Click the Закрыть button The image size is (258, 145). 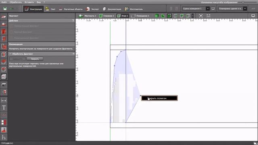35,59
